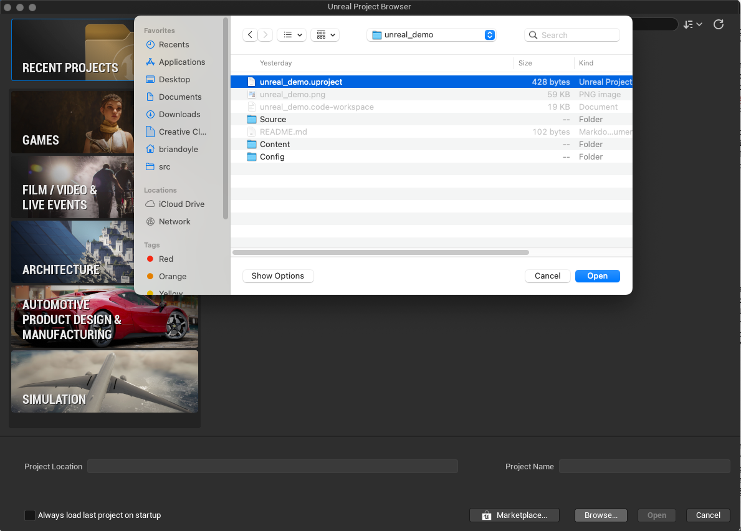Select Downloads in the sidebar
Viewport: 741px width, 531px height.
[x=179, y=114]
